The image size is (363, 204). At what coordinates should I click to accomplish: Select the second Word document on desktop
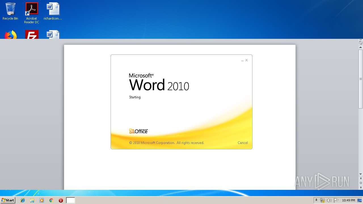53,35
